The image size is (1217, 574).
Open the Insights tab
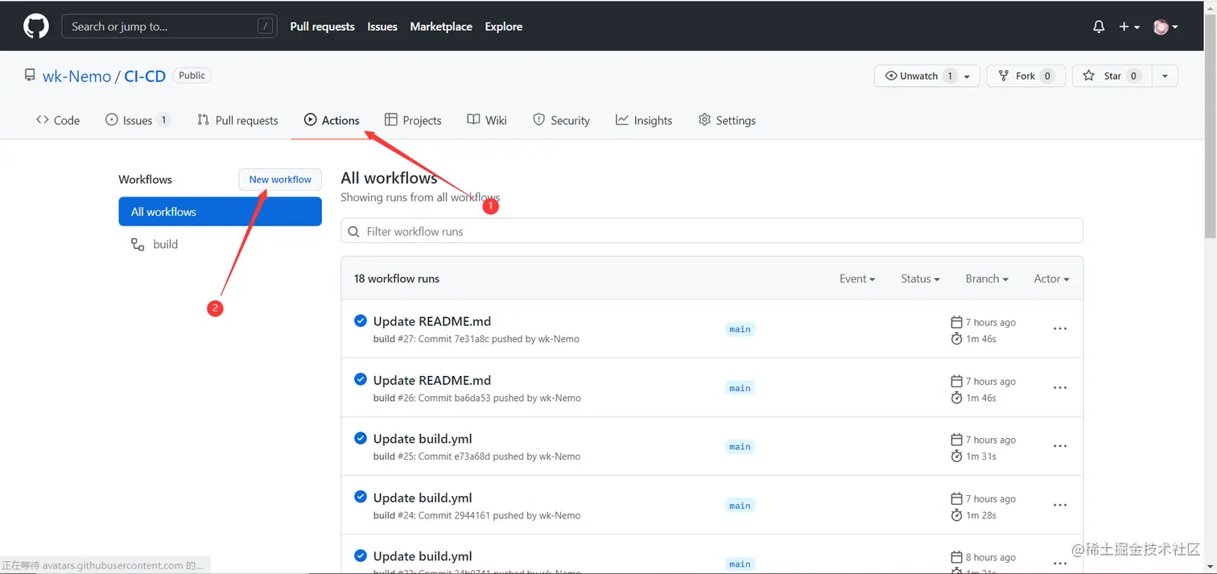(x=644, y=120)
